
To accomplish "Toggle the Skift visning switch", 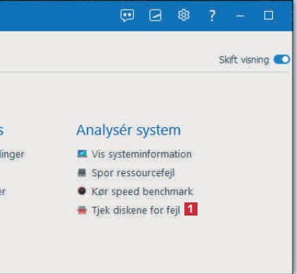I will (x=282, y=59).
